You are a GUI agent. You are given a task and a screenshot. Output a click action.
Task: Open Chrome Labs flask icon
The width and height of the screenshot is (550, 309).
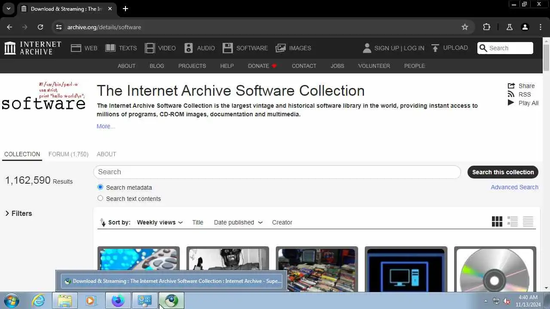tap(510, 27)
